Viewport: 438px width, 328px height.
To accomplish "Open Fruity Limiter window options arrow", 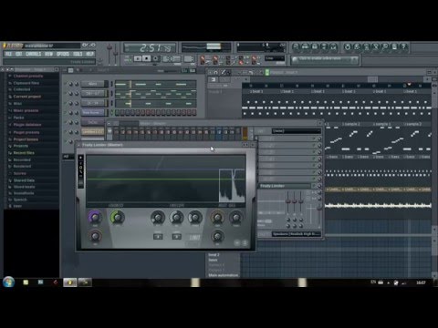I will point(79,145).
